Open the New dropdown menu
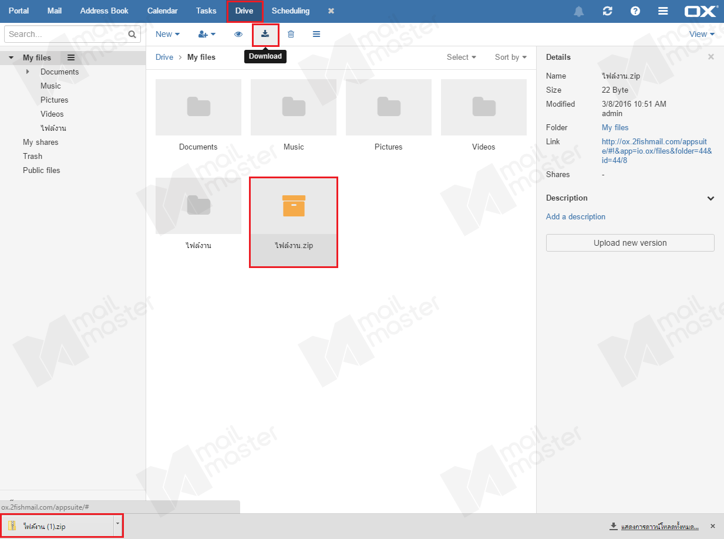This screenshot has width=724, height=539. [x=168, y=34]
